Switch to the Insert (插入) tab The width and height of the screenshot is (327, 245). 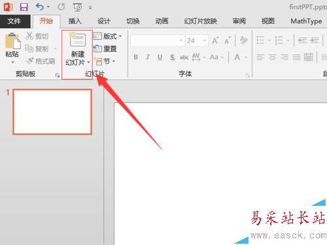tap(75, 22)
